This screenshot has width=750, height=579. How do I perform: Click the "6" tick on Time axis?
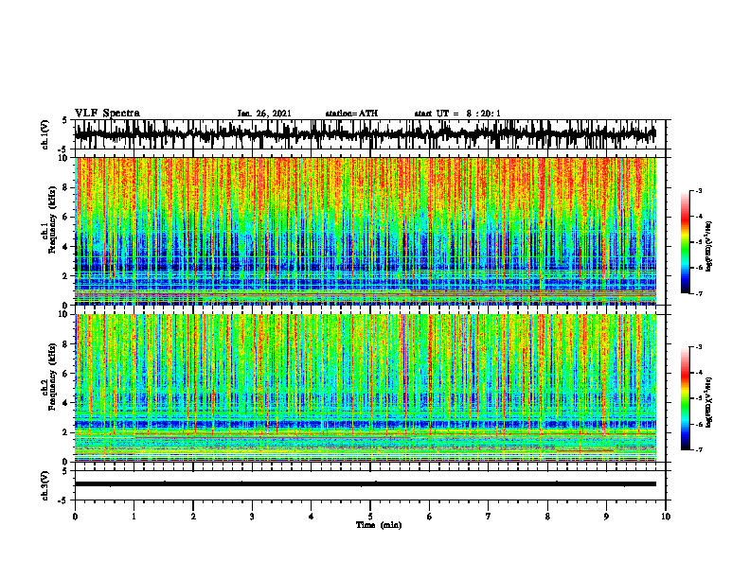coord(429,517)
